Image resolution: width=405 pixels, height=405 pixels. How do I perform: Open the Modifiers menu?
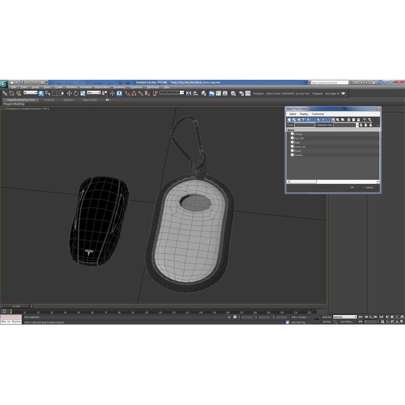72,87
